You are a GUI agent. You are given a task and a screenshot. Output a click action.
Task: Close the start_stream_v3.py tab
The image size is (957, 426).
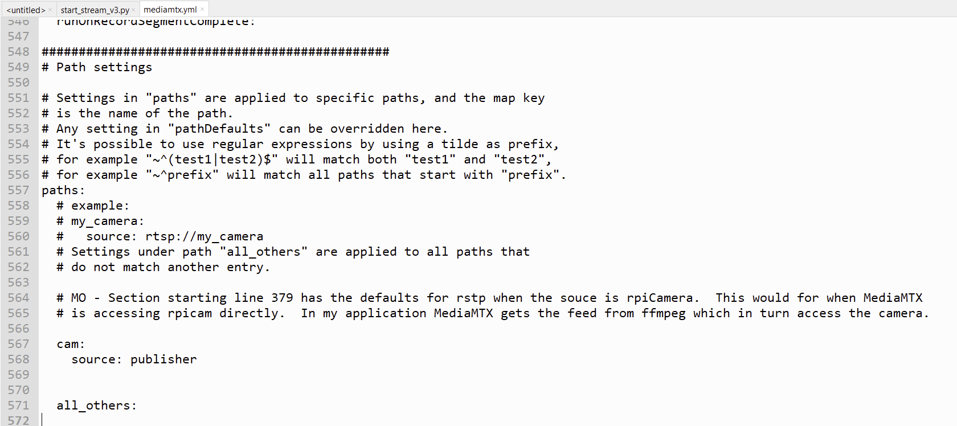click(x=133, y=10)
